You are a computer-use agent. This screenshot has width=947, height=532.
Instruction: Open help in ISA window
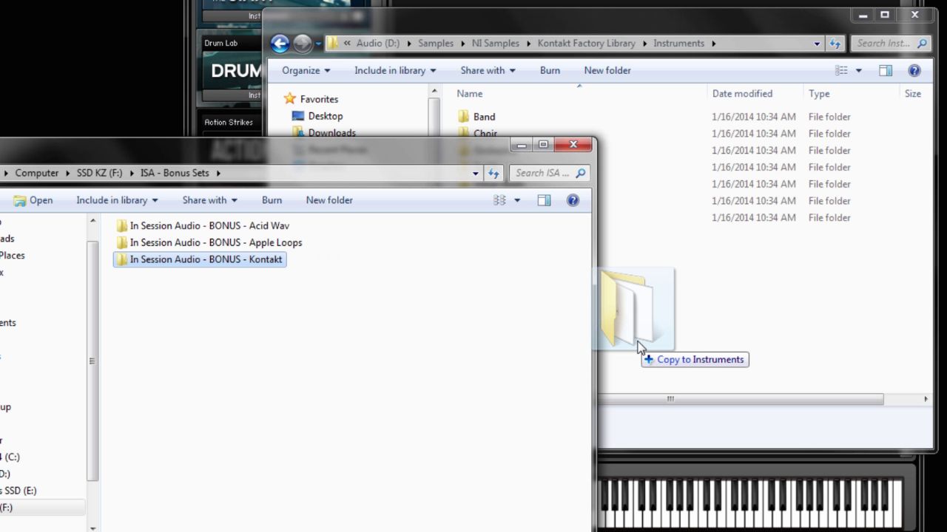click(x=573, y=200)
